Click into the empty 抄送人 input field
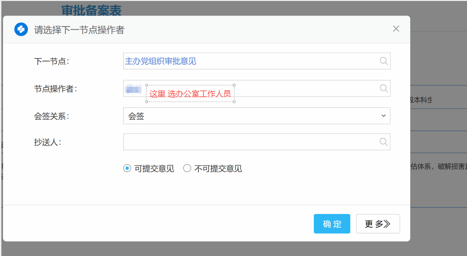The image size is (467, 256). [251, 142]
